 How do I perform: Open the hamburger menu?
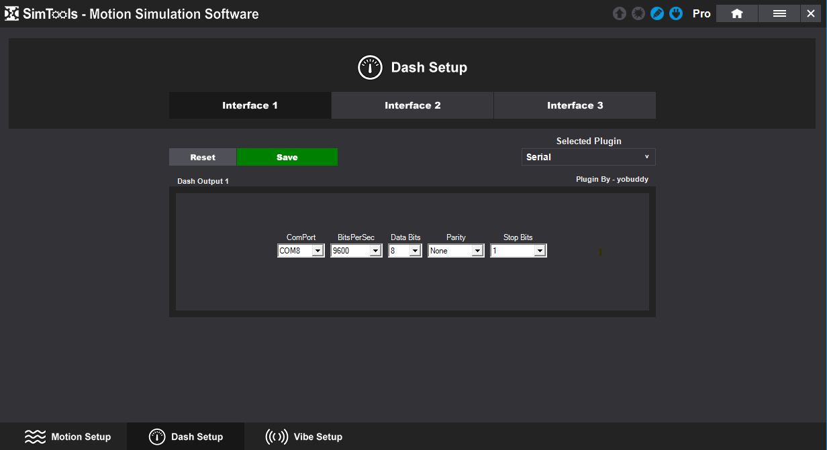[x=779, y=13]
